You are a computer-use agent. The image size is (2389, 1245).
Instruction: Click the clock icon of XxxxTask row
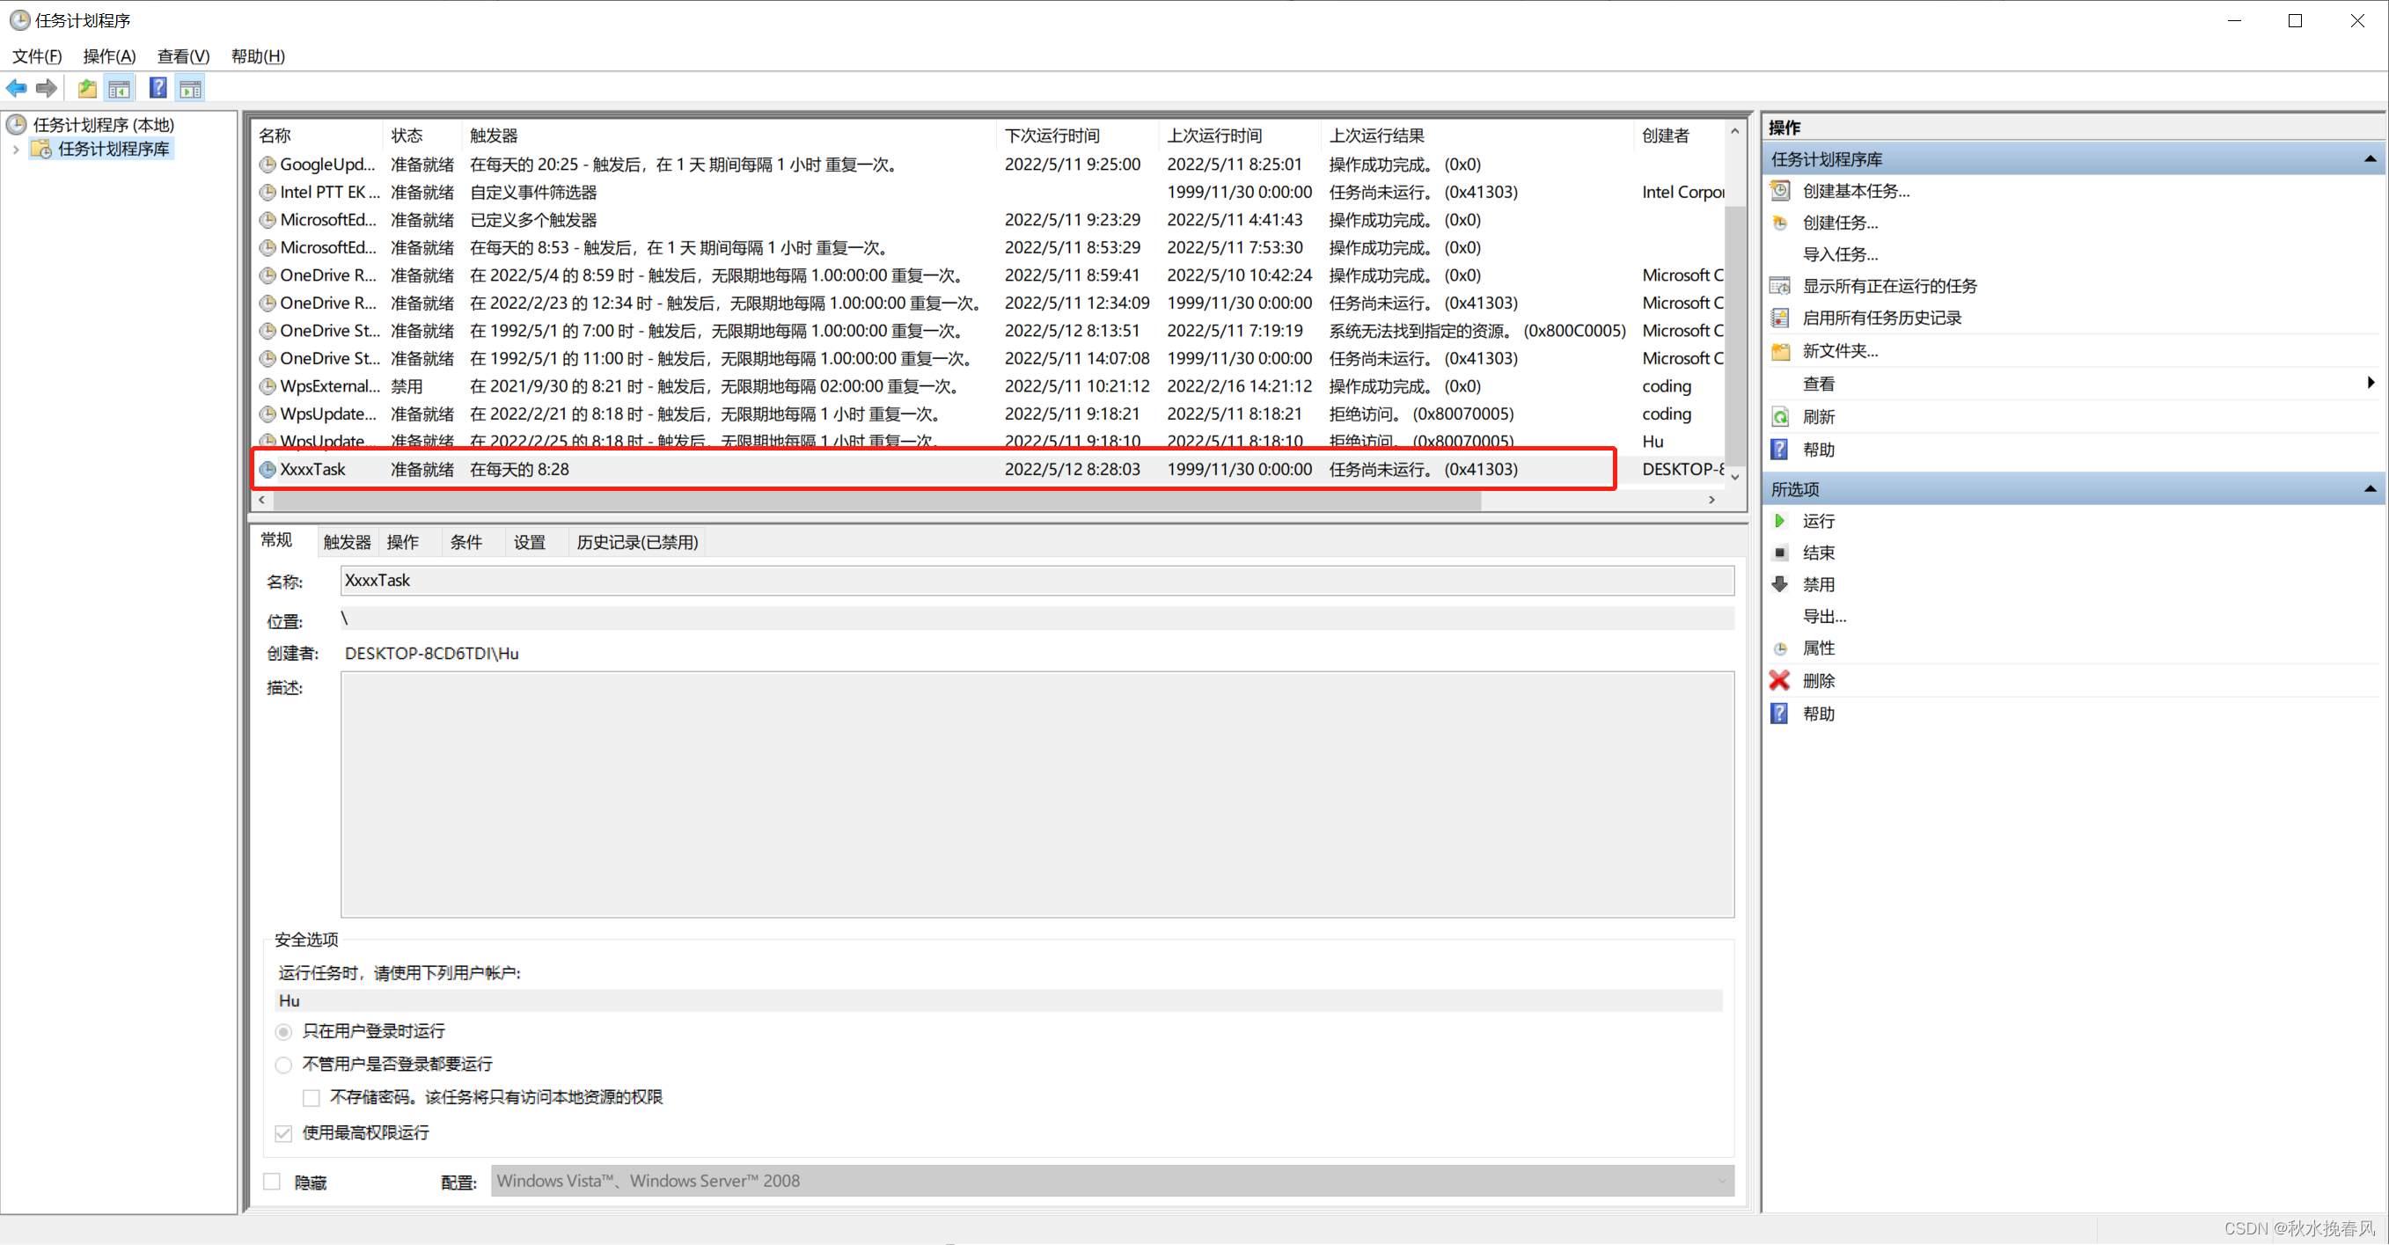pyautogui.click(x=267, y=470)
